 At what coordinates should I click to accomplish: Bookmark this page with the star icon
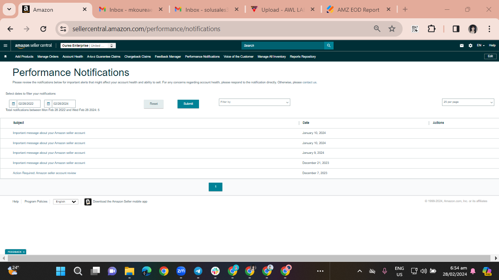(x=392, y=29)
